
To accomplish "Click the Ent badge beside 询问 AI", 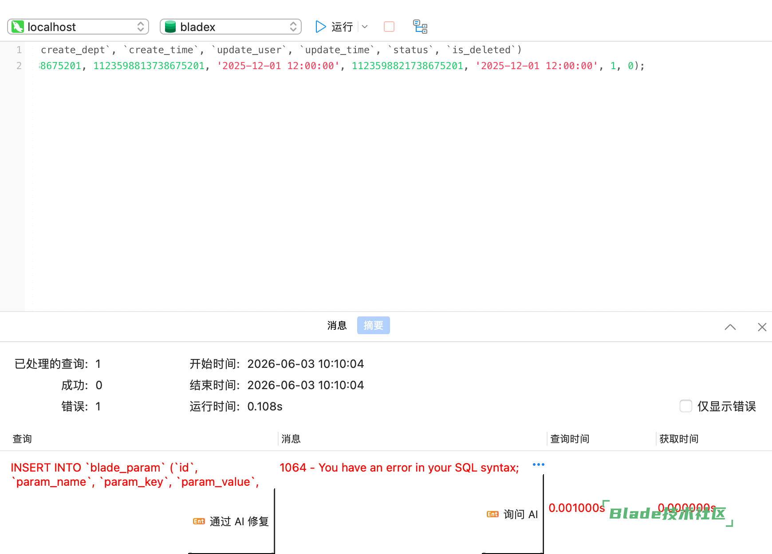I will click(x=492, y=514).
